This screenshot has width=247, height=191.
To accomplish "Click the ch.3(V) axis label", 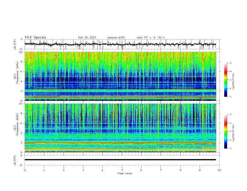I will [15, 160].
